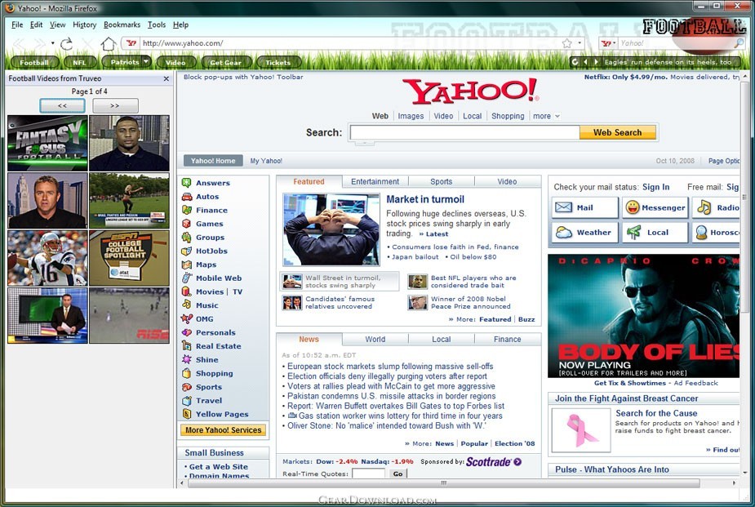
Task: Open the History menu
Action: tap(85, 24)
